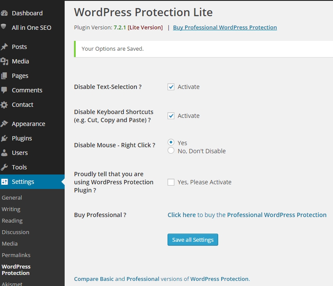The height and width of the screenshot is (286, 333).
Task: Open Akismet settings submenu item
Action: pos(12,284)
